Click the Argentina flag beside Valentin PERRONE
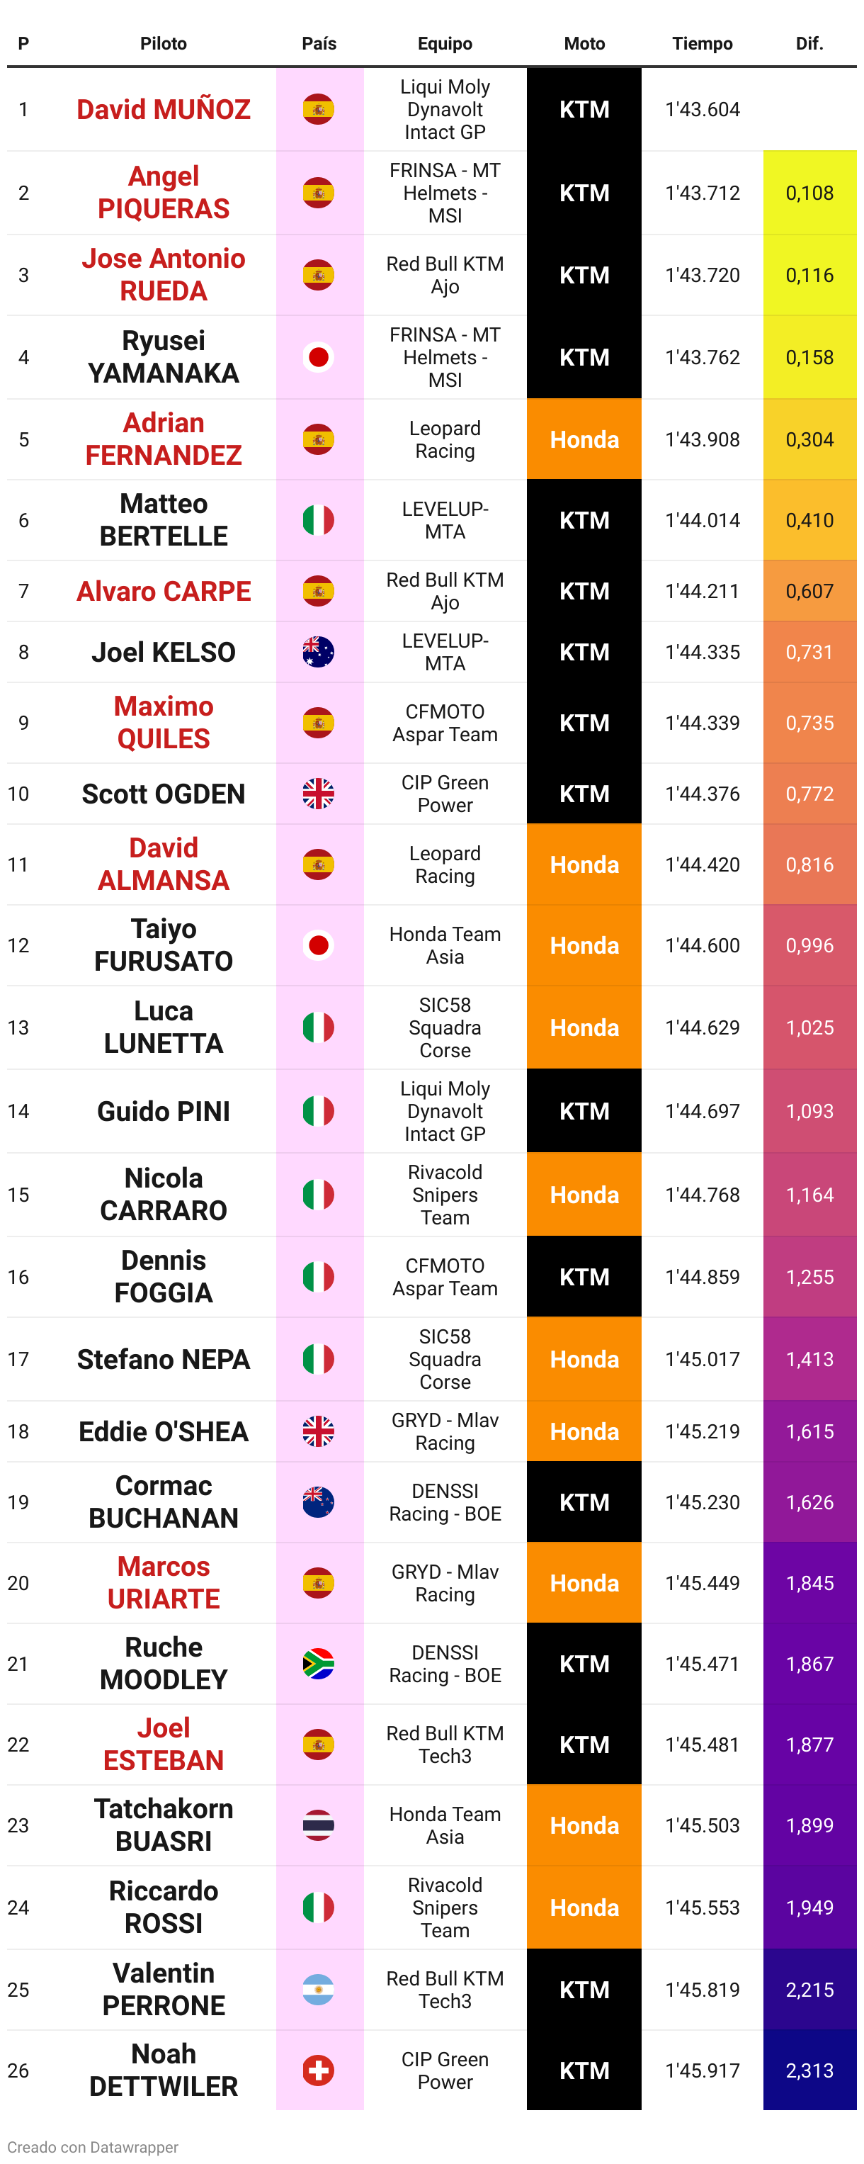The width and height of the screenshot is (864, 2164). pyautogui.click(x=318, y=1989)
